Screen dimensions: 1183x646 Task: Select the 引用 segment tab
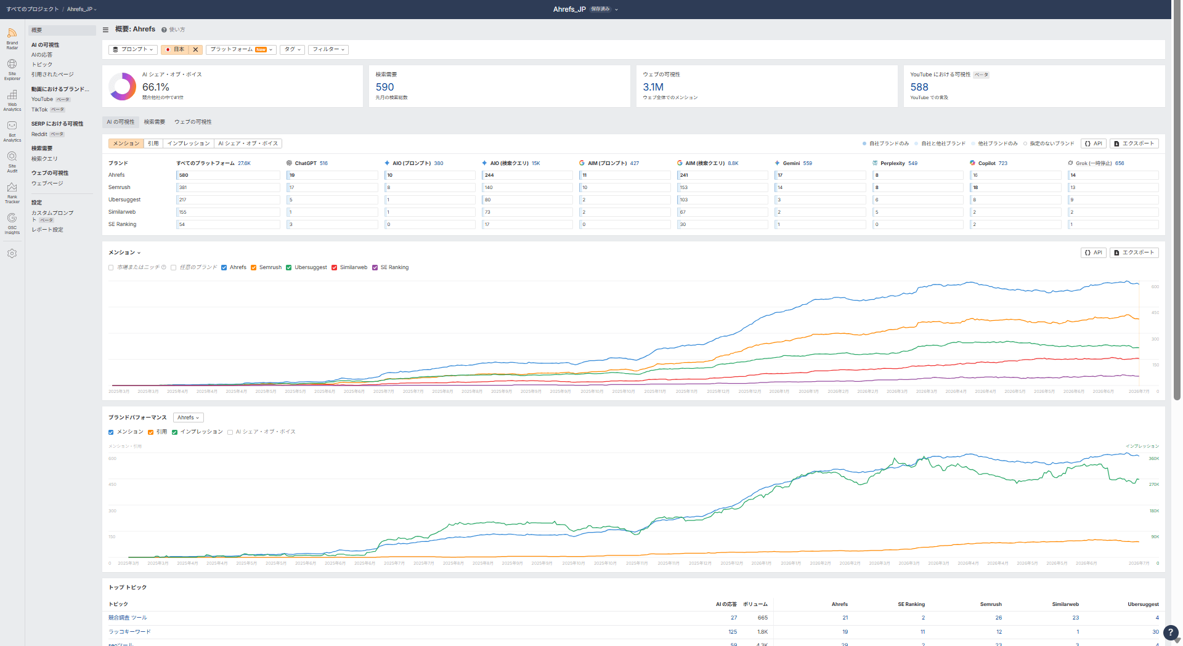pos(153,143)
